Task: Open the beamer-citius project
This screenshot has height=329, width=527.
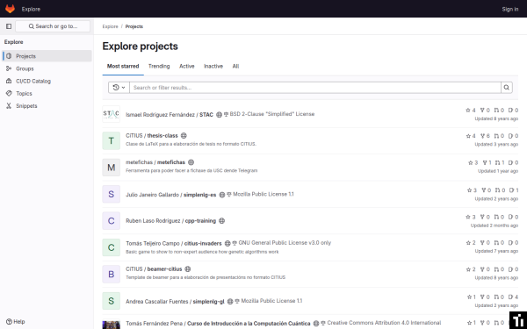Action: [154, 269]
